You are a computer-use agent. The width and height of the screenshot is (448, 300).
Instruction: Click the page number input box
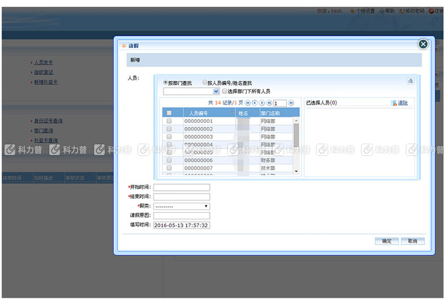(x=280, y=103)
